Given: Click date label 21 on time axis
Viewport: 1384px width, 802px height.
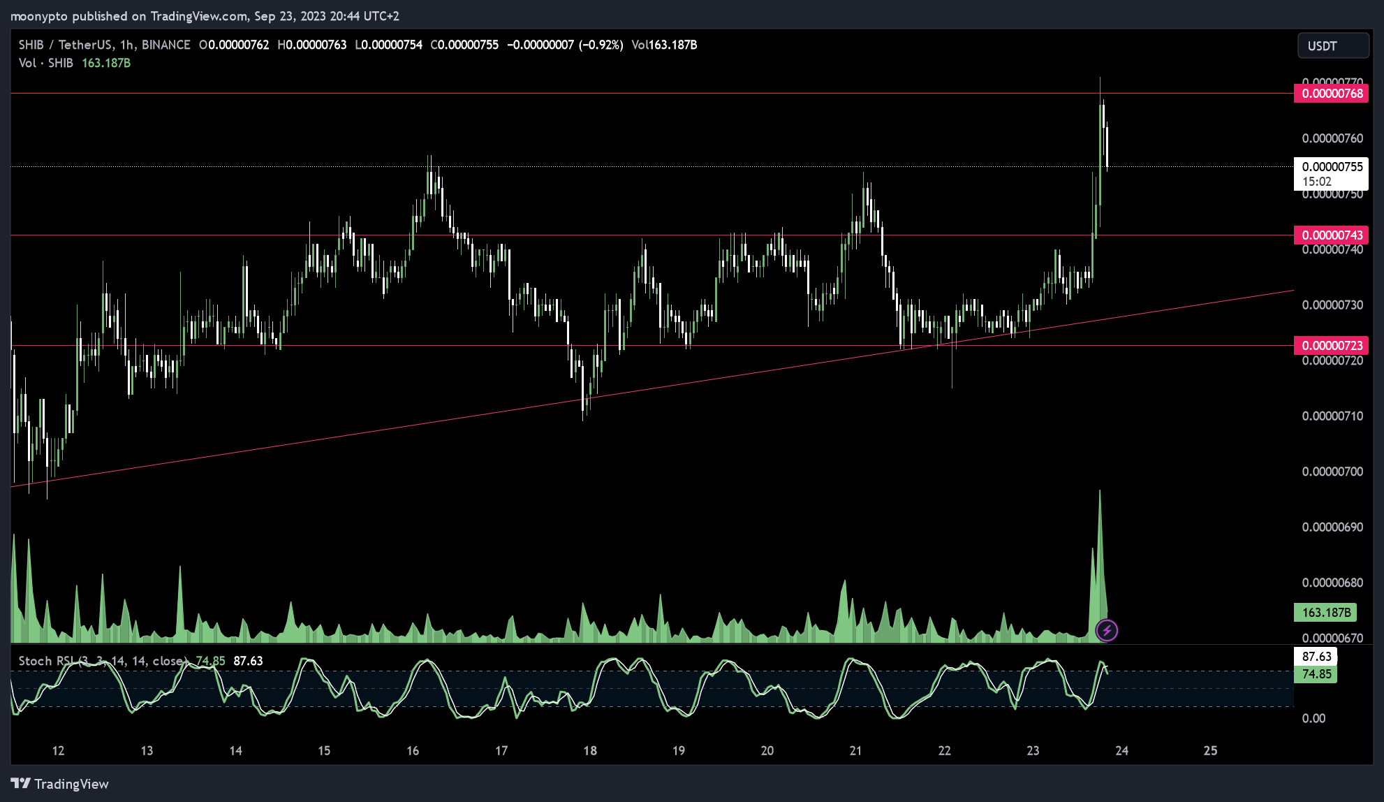Looking at the screenshot, I should [855, 750].
